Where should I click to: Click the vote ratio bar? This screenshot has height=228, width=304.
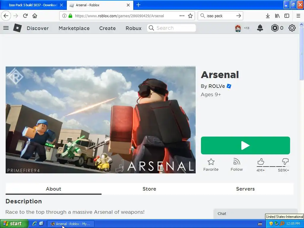(273, 167)
